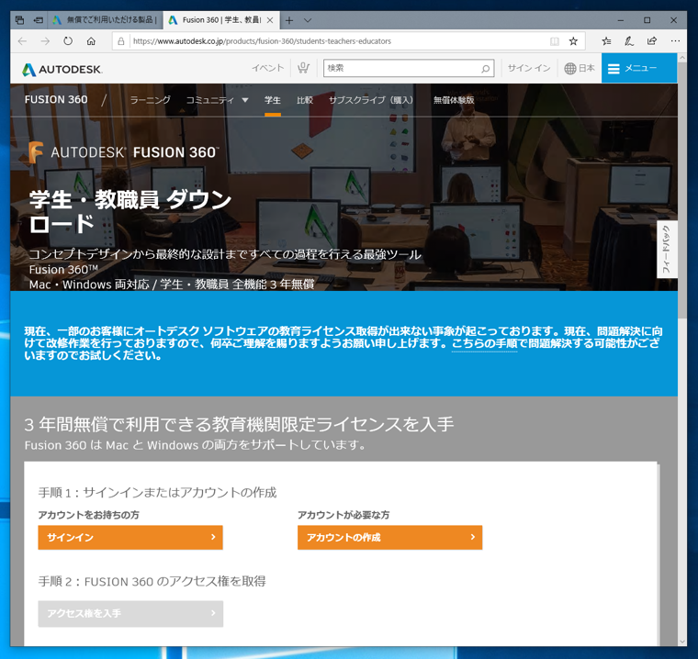Follow the こちらの手順 link
This screenshot has width=698, height=659.
point(484,343)
